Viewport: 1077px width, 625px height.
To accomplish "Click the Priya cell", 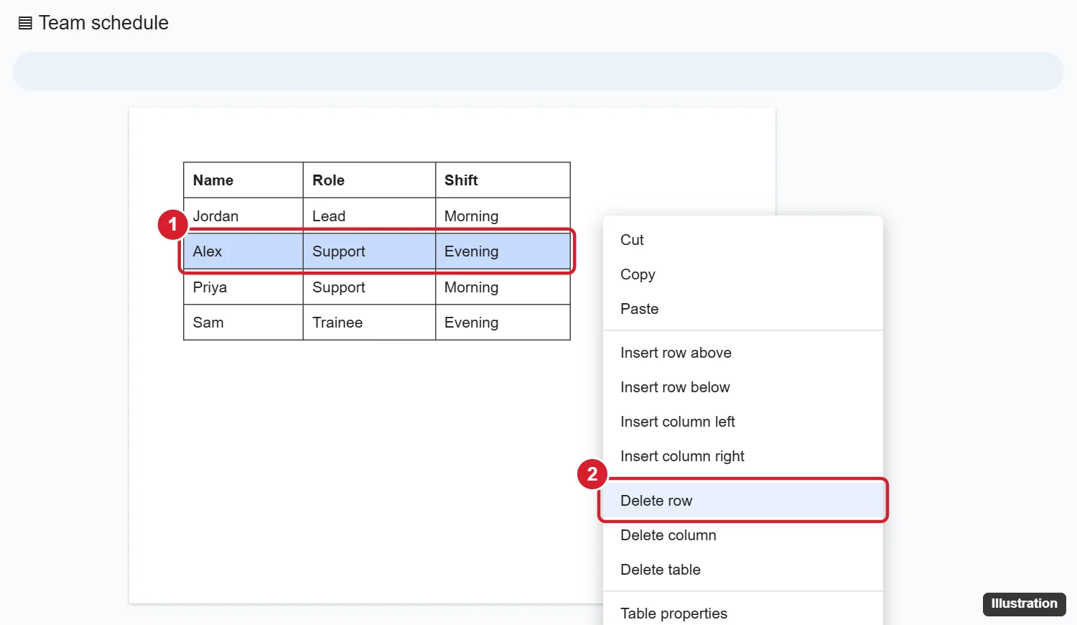I will pos(243,287).
